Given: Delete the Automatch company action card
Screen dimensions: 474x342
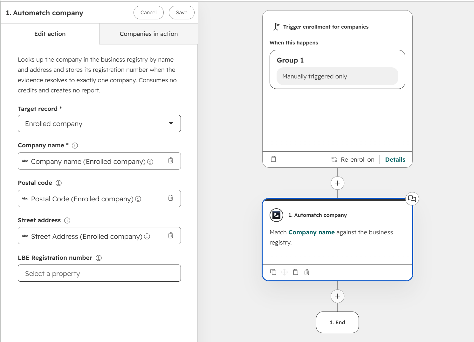Looking at the screenshot, I should coord(307,272).
